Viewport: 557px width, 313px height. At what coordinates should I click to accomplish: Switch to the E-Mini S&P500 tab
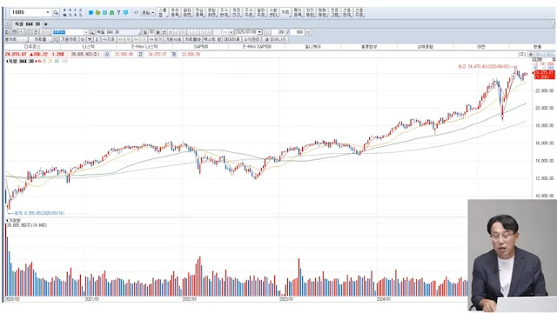click(x=257, y=47)
